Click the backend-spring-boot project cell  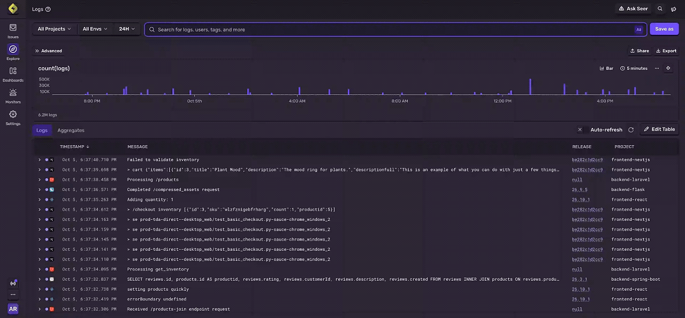coord(636,279)
